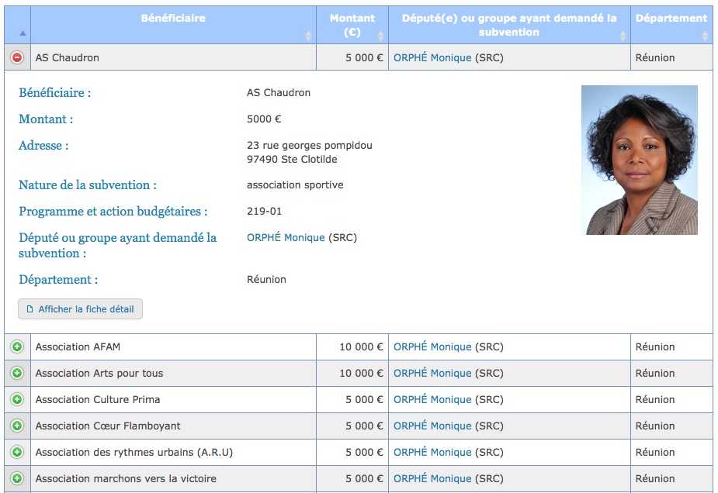Expand the Association Culture Prima row

17,400
